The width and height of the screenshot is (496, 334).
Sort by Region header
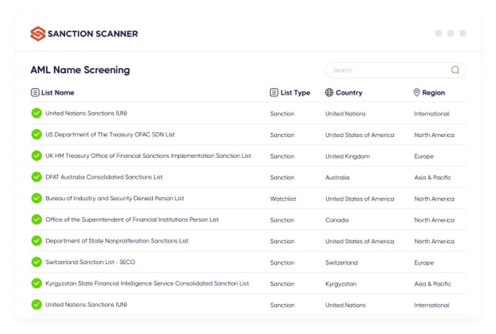[x=433, y=93]
